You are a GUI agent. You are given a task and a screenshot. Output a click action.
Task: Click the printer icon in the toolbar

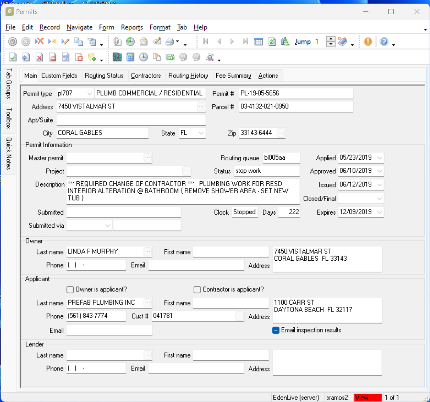pos(170,42)
